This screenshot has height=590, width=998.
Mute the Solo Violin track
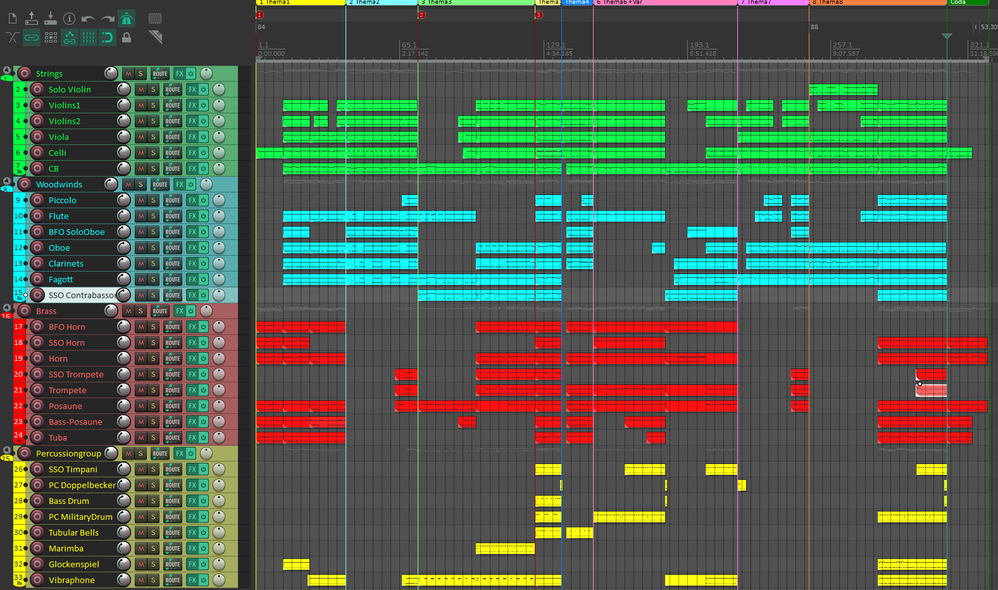141,90
